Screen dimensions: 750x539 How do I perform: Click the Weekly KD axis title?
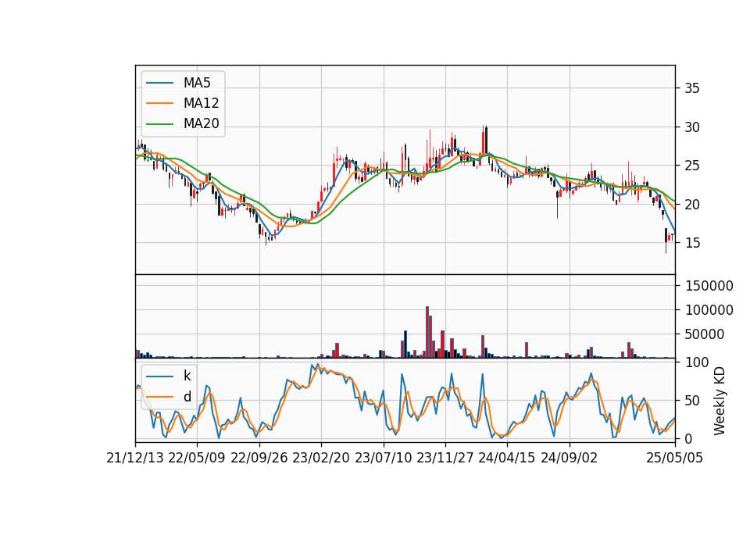tap(720, 401)
